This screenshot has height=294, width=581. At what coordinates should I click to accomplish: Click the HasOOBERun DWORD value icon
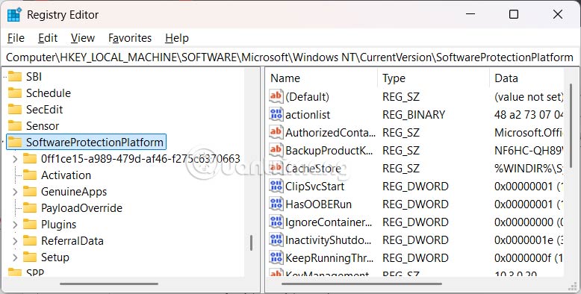pos(276,204)
